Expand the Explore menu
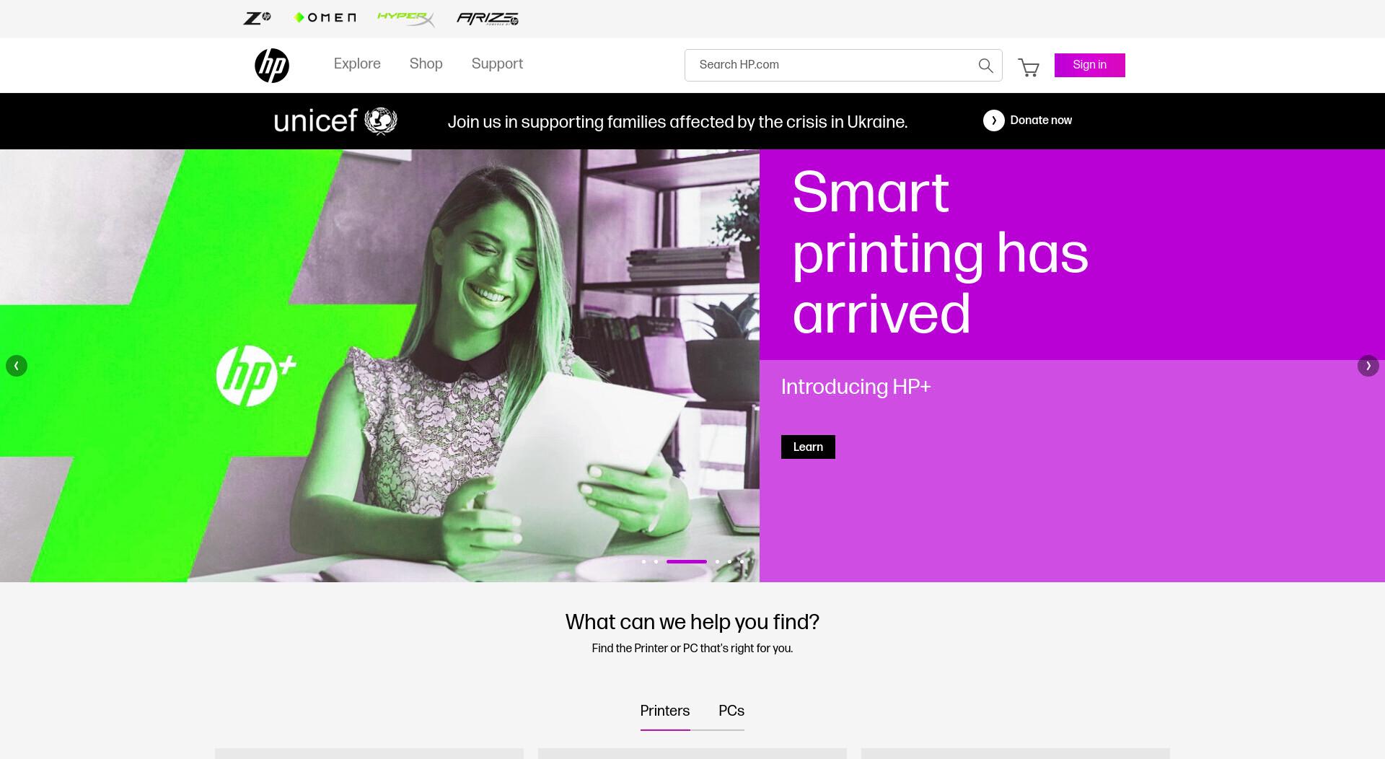This screenshot has height=759, width=1385. click(x=357, y=64)
